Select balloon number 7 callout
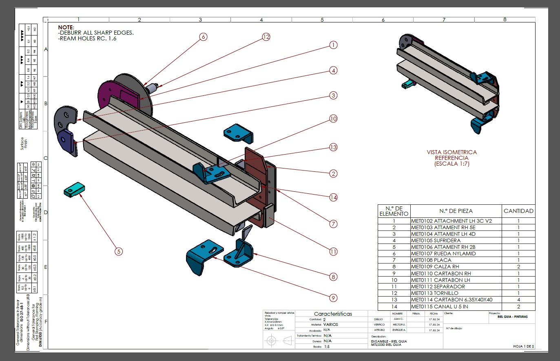Viewport: 560px width, 361px height. coord(333,224)
